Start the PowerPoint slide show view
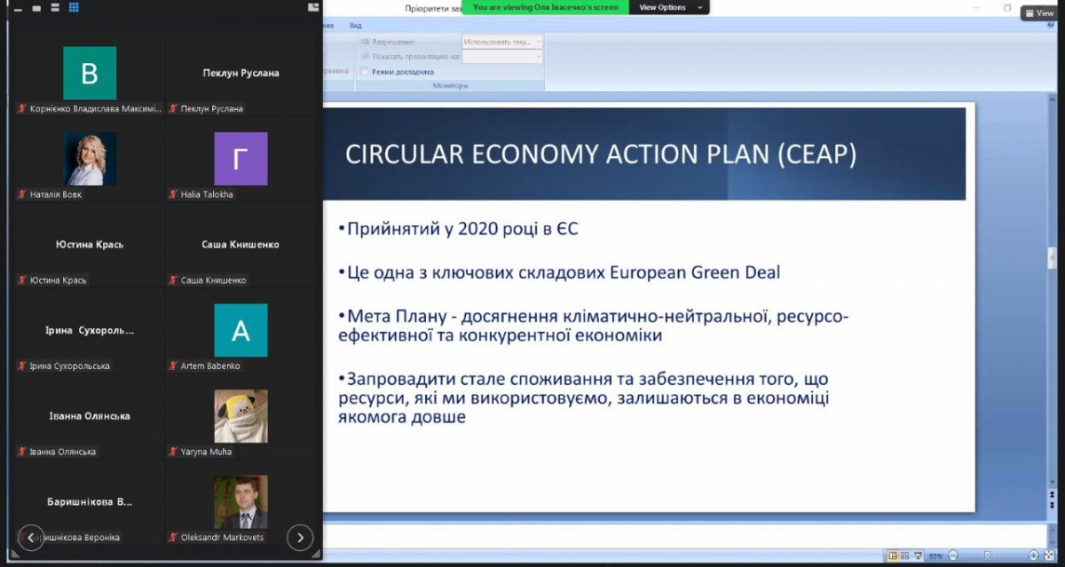The height and width of the screenshot is (567, 1065). pos(919,556)
